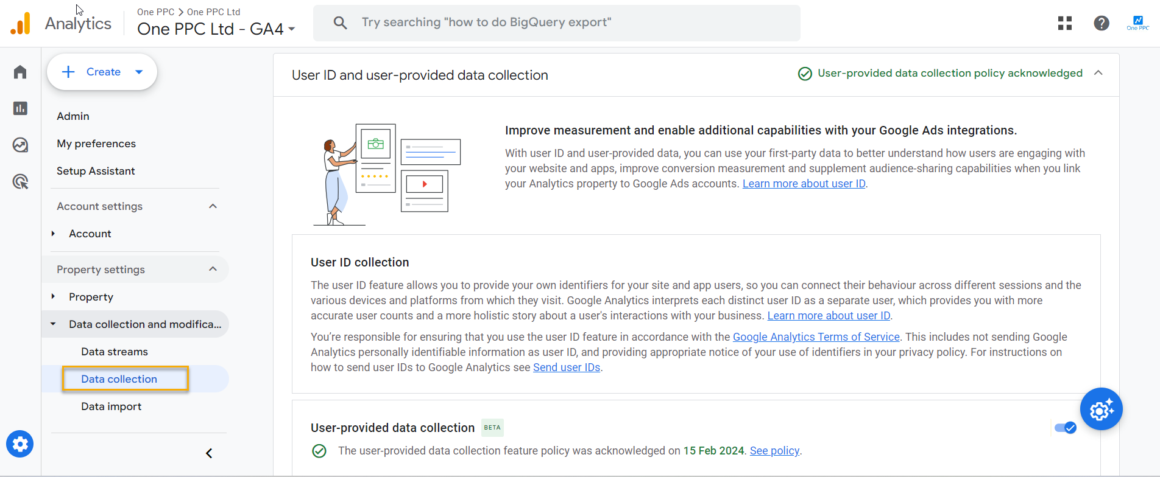The width and height of the screenshot is (1160, 477).
Task: Click the One PPC breadcrumb
Action: point(155,12)
